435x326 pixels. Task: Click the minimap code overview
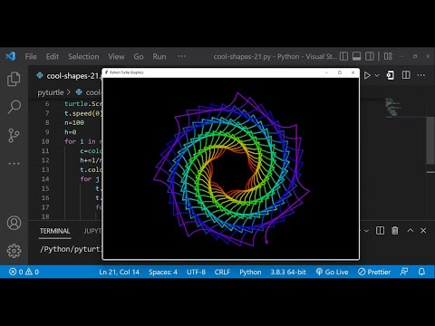coord(394,107)
